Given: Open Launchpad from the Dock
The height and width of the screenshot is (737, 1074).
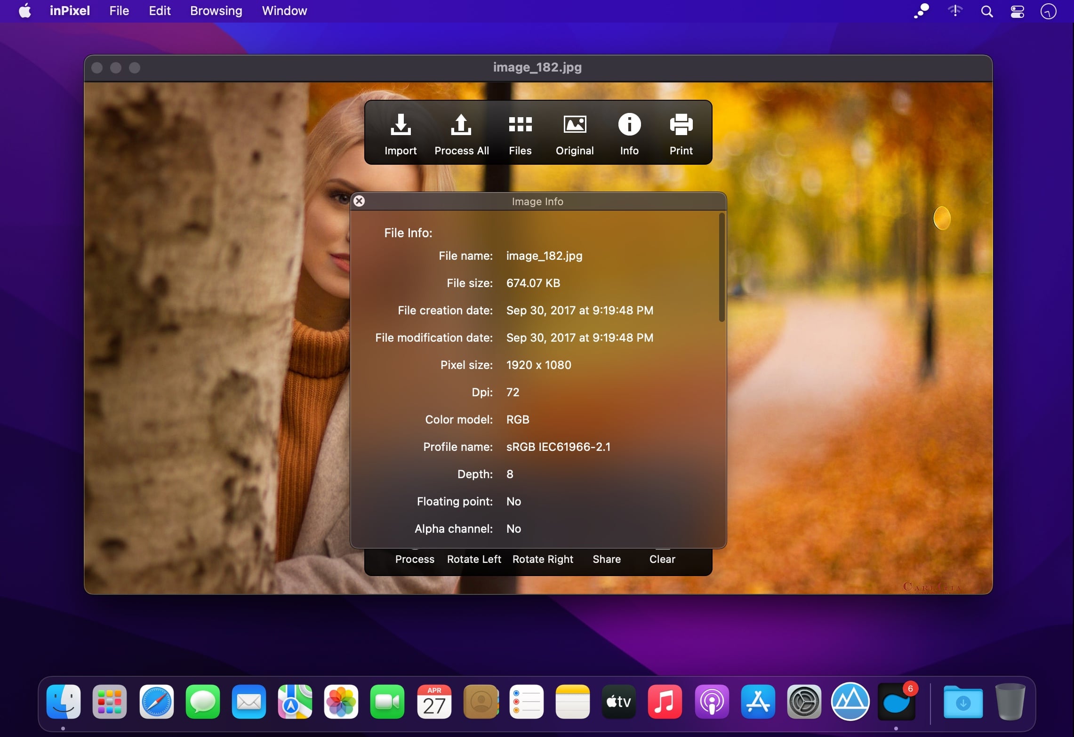Looking at the screenshot, I should [x=110, y=702].
